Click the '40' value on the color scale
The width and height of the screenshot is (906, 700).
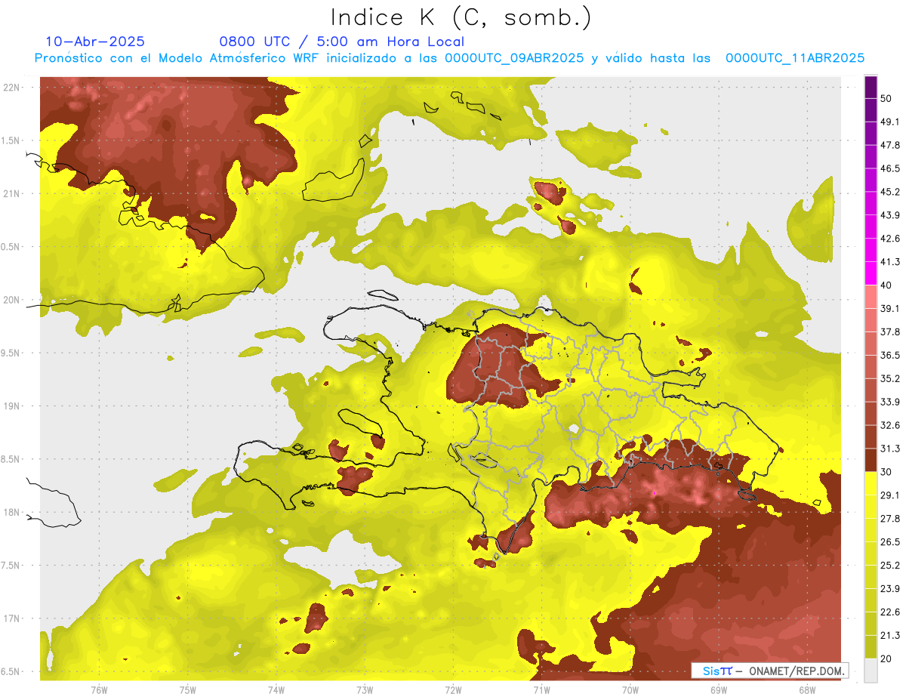click(x=887, y=285)
